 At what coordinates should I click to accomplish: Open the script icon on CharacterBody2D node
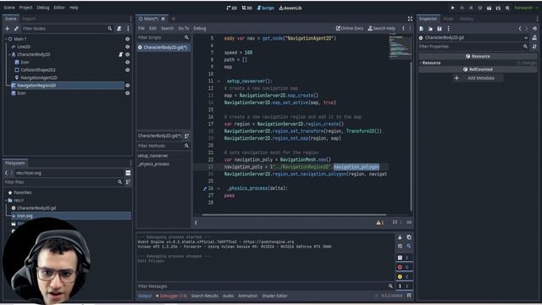(x=120, y=54)
